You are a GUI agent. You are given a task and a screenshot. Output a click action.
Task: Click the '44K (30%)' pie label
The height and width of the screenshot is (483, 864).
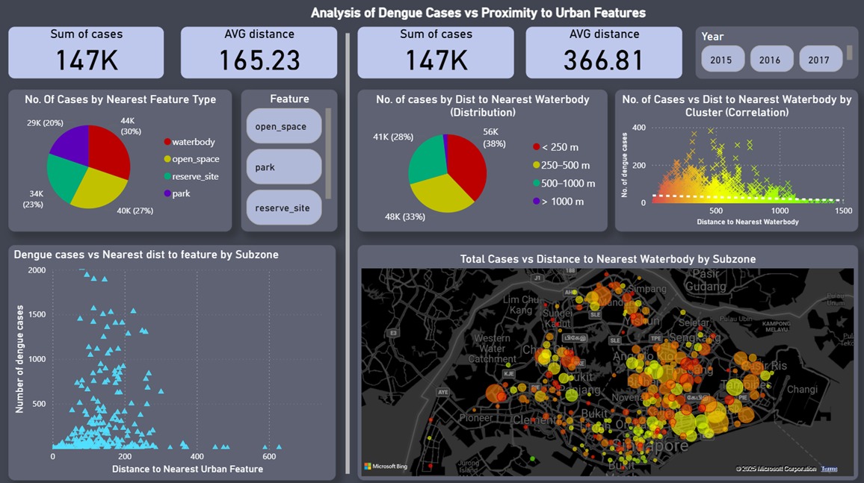(131, 126)
